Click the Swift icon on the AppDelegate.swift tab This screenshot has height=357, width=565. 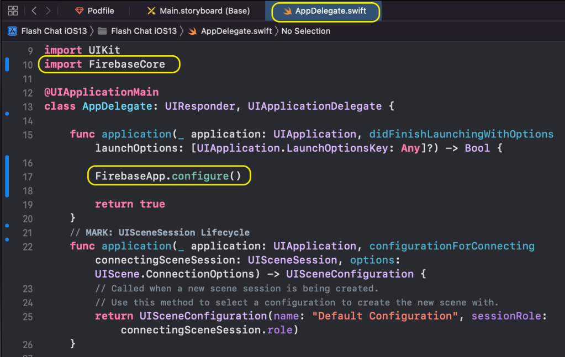287,11
